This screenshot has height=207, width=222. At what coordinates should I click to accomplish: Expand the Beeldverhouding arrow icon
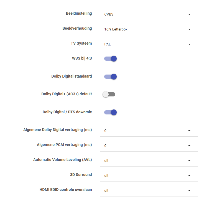point(189,29)
